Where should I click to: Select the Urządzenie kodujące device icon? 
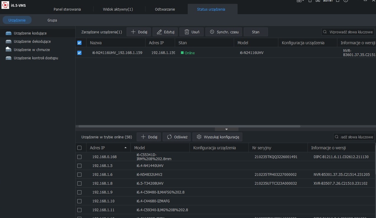[x=9, y=33]
